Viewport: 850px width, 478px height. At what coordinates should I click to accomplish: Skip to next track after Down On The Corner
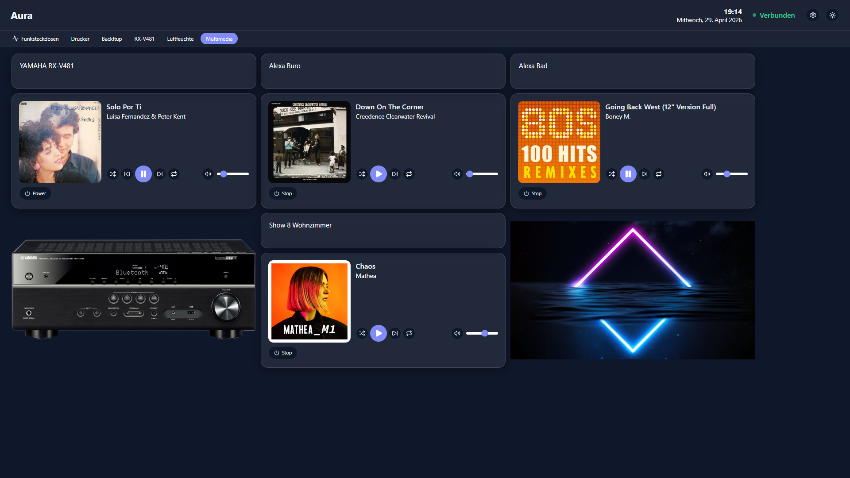pyautogui.click(x=395, y=174)
